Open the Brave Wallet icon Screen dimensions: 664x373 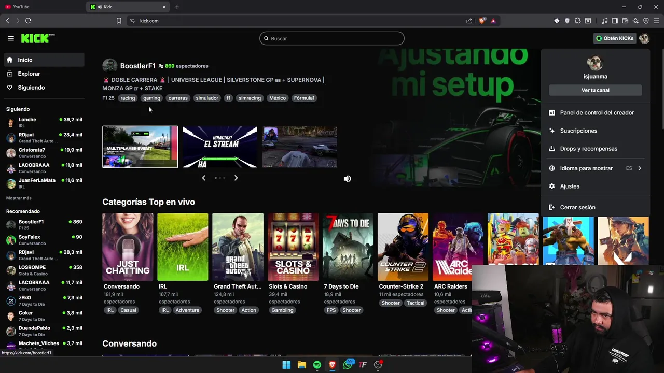coord(625,21)
